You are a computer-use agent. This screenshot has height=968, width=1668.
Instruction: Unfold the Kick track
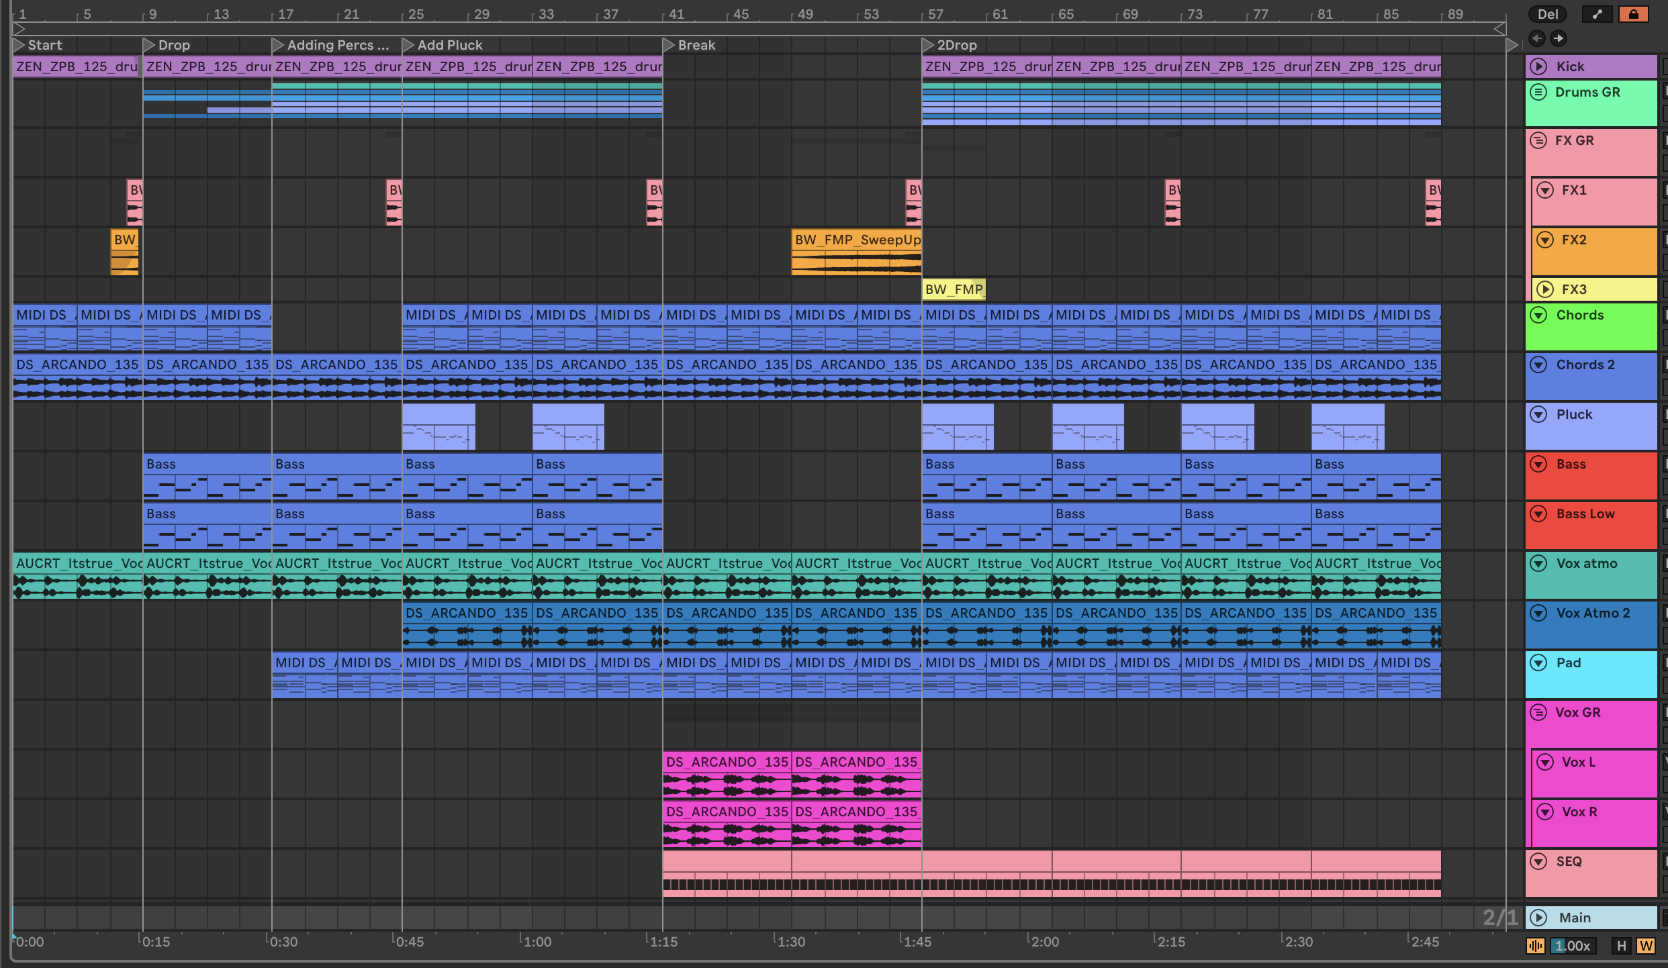1538,66
